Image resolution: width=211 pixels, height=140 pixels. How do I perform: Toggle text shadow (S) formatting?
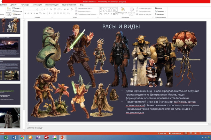coord(34,13)
